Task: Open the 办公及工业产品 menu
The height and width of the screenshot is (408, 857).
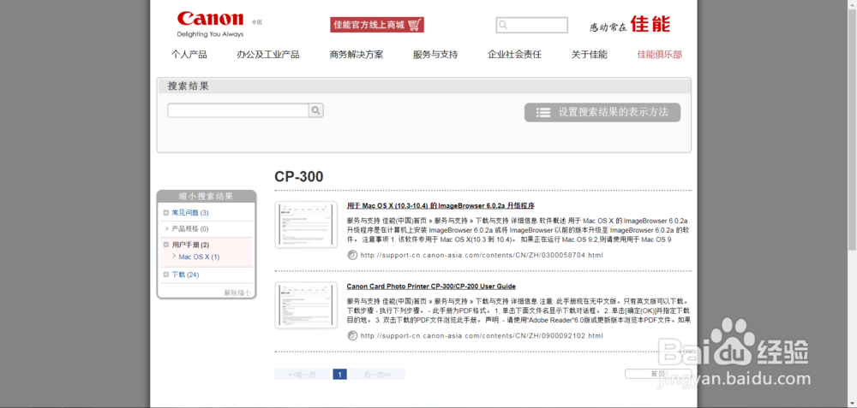Action: tap(267, 55)
